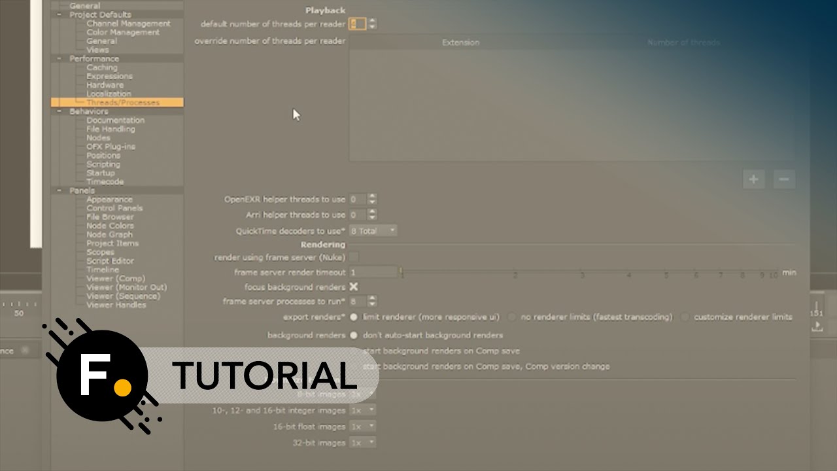Screen dimensions: 837x471
Task: Click the plus button under the extension table
Action: click(x=754, y=179)
